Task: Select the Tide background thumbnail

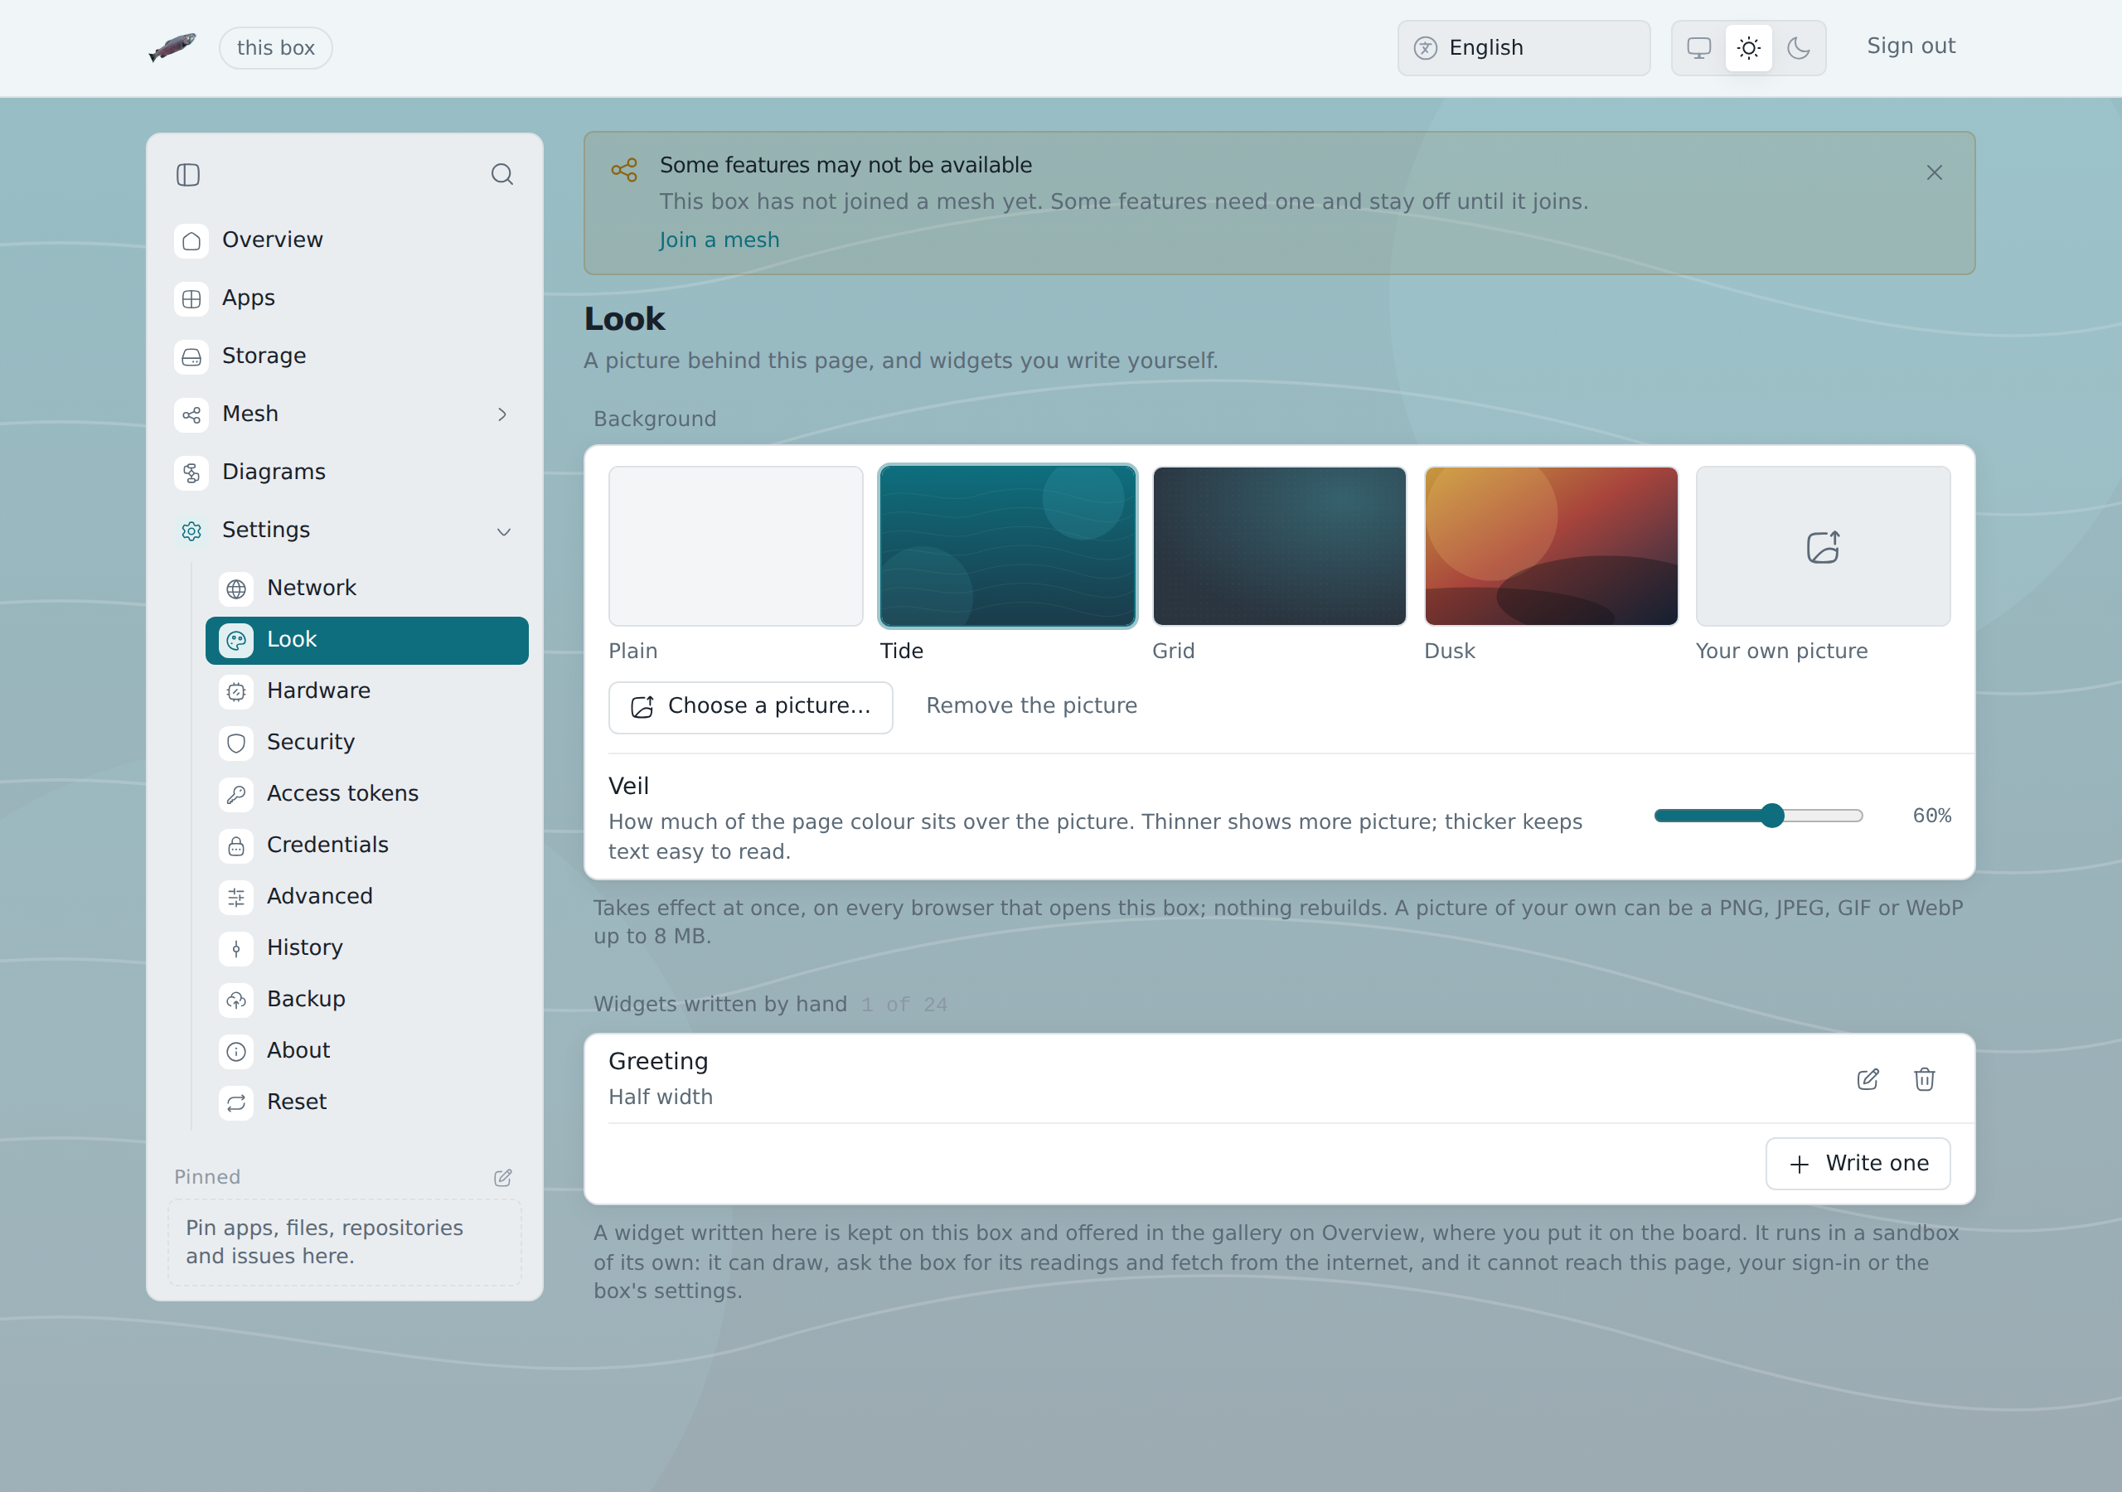Action: tap(1007, 546)
